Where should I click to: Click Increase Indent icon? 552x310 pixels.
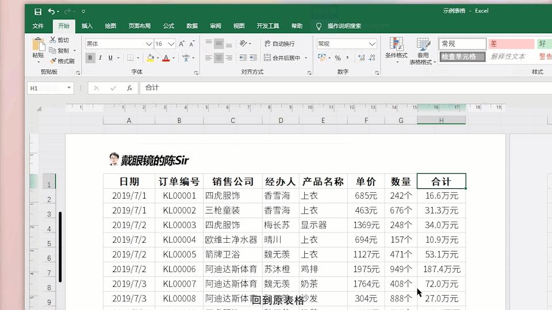click(x=253, y=57)
